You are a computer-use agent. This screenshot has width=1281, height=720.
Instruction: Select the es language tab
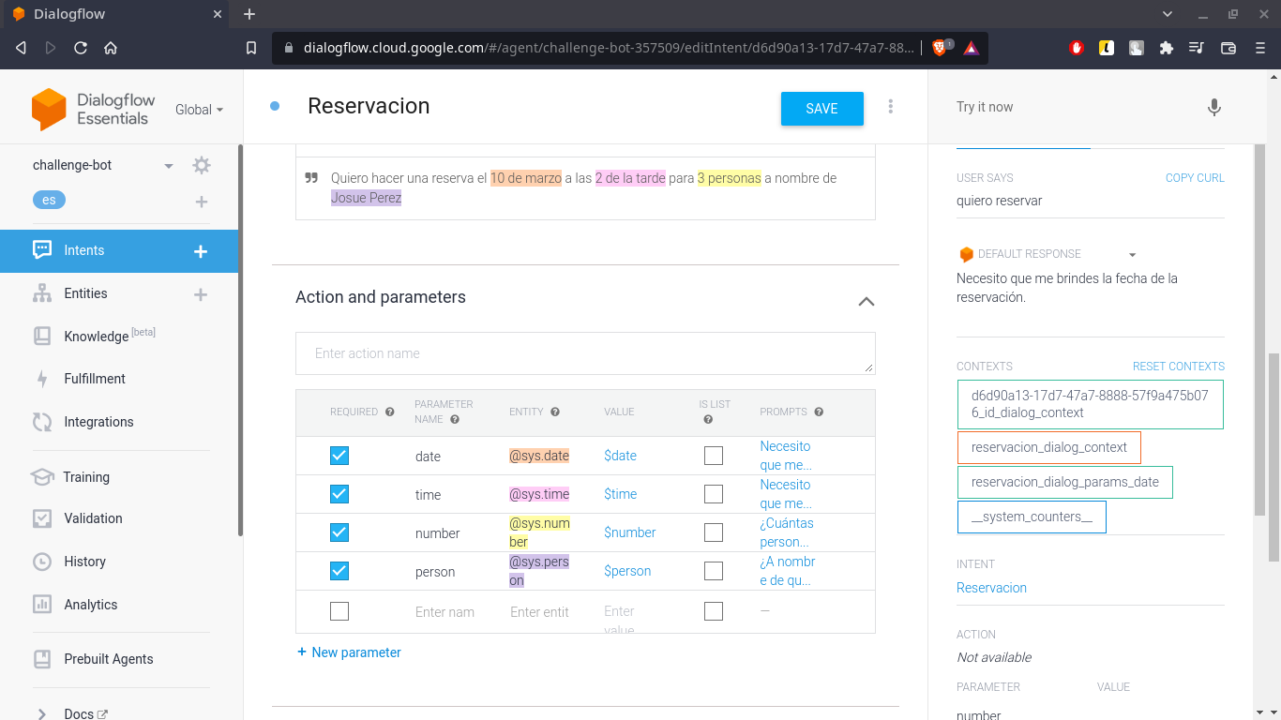coord(49,199)
